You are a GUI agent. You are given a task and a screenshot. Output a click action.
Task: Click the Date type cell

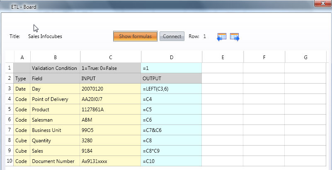[22, 89]
